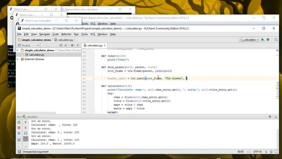
Task: Toggle fold marker at def clear line
Action: tap(94, 56)
